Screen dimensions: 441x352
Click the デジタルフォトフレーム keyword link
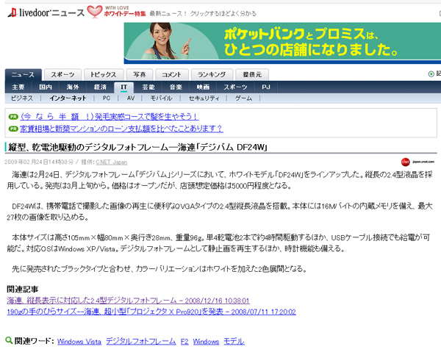[x=141, y=341]
